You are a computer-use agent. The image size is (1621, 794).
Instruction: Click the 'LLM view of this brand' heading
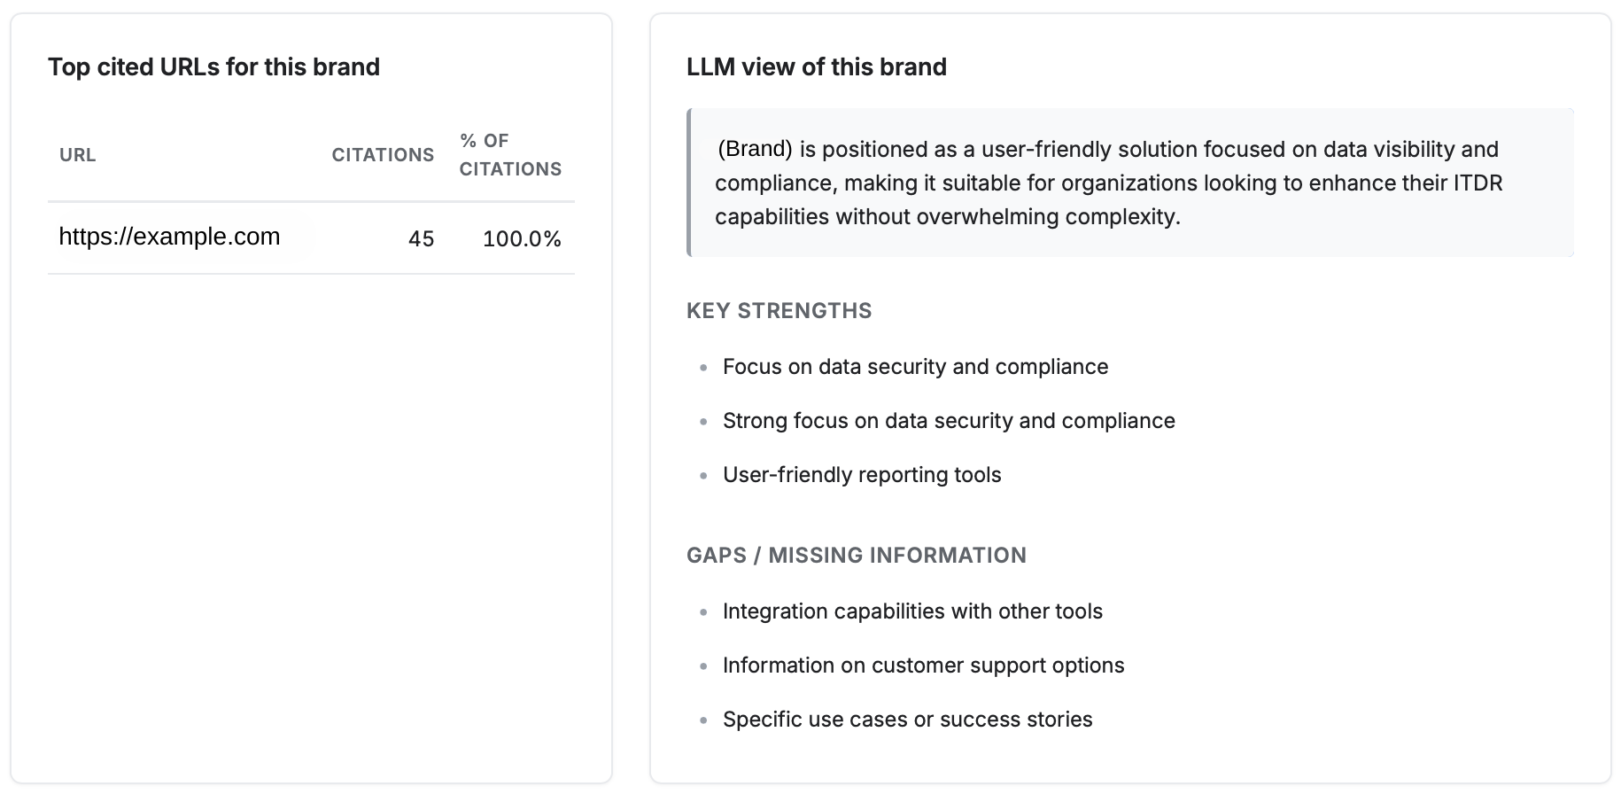(x=816, y=66)
